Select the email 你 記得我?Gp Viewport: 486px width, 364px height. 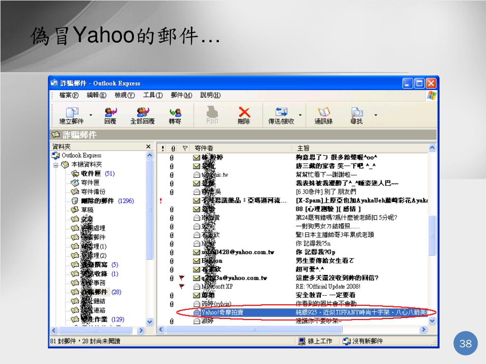point(293,252)
